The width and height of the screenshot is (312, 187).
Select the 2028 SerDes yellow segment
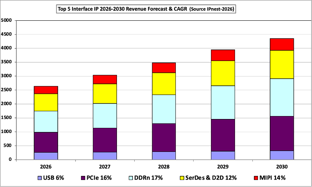(x=164, y=84)
